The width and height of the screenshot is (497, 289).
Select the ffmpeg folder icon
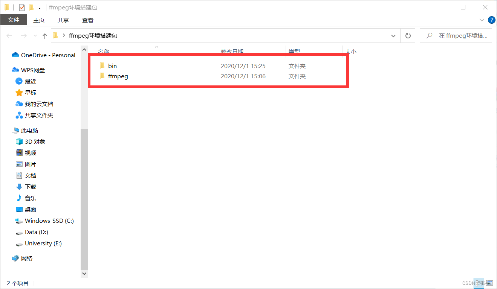102,76
